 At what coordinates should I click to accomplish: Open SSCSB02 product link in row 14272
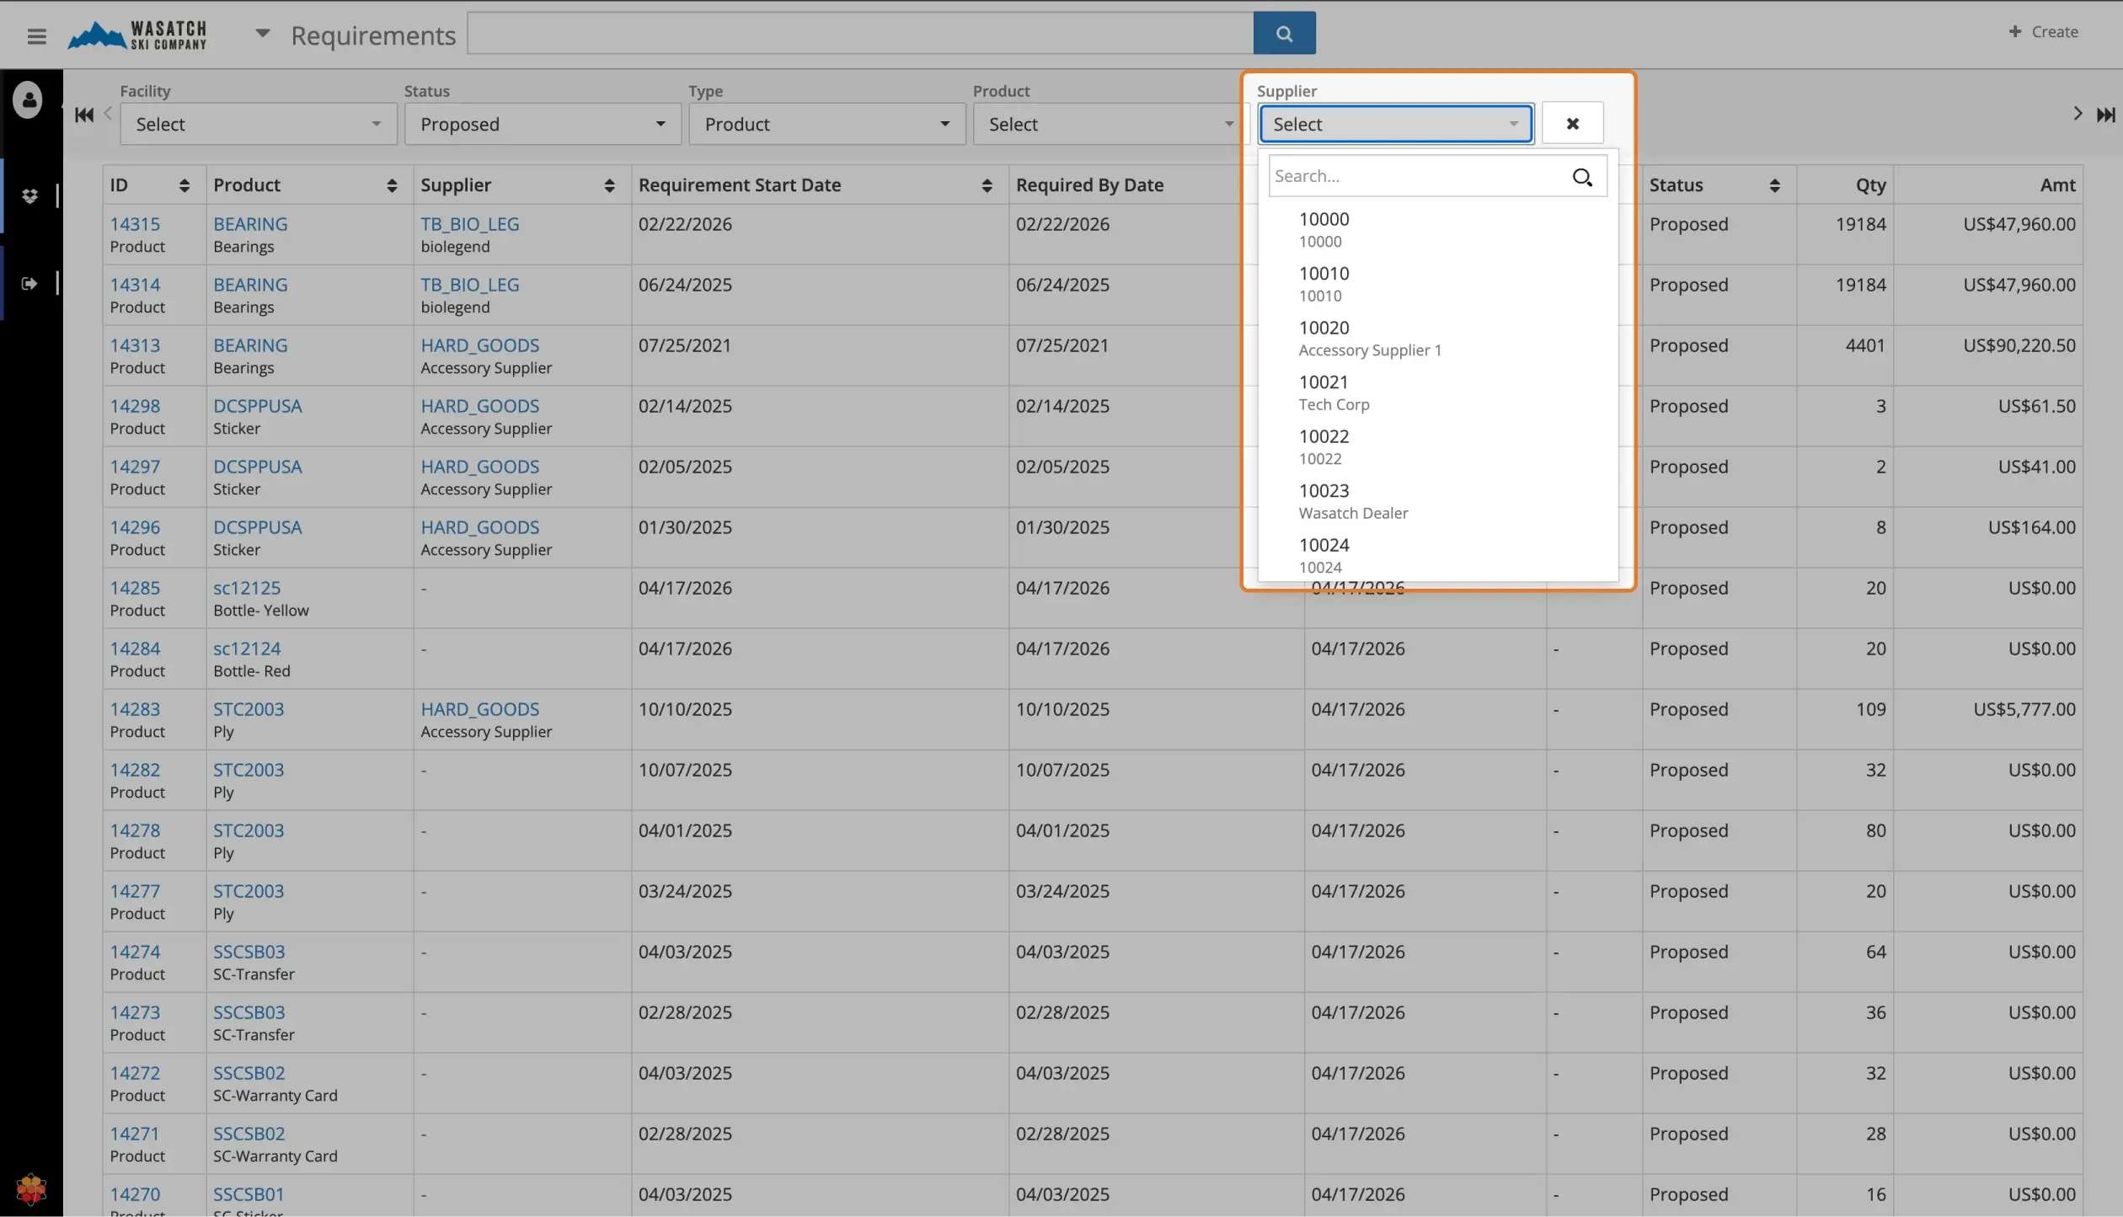click(249, 1073)
